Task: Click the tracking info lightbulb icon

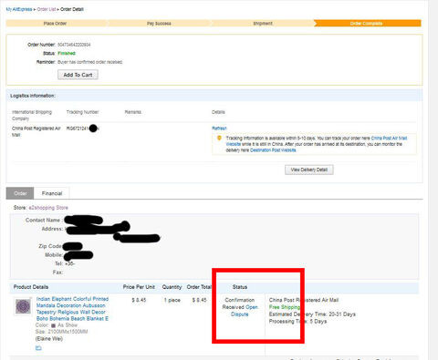Action: coord(219,139)
